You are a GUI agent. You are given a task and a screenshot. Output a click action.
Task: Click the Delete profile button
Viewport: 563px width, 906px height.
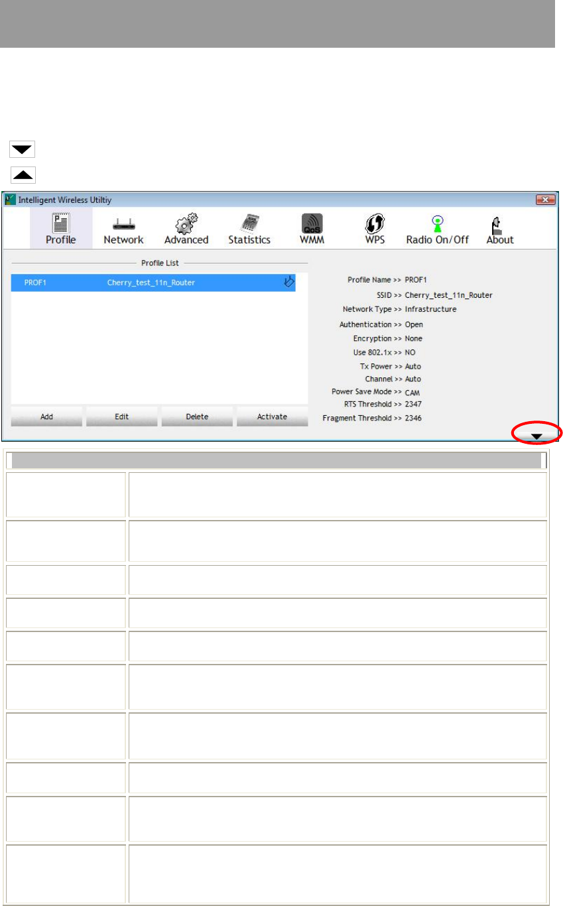[197, 417]
